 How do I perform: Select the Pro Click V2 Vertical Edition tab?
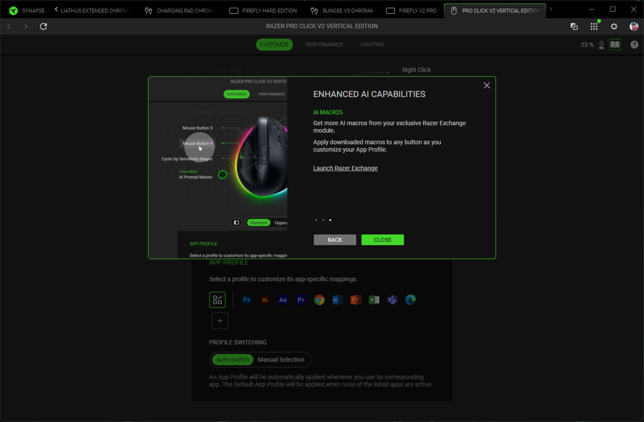[x=495, y=11]
